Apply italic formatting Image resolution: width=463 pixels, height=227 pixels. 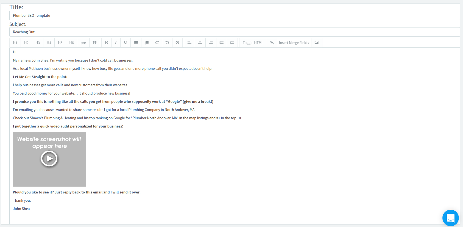click(116, 43)
